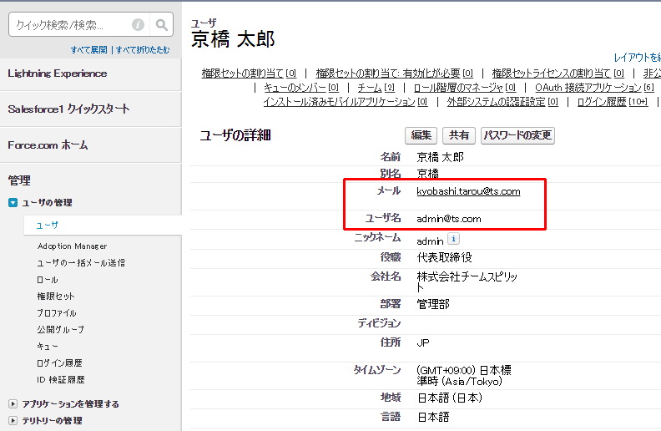Expand the テリトリーの管理 section

(13, 421)
